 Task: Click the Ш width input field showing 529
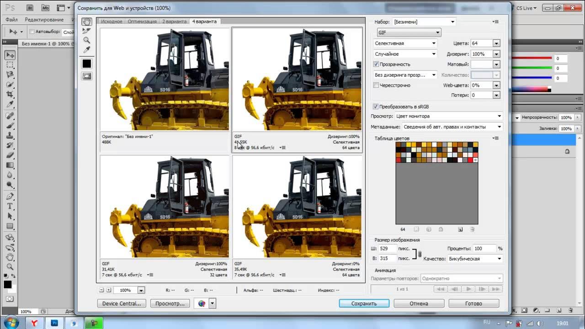click(388, 249)
